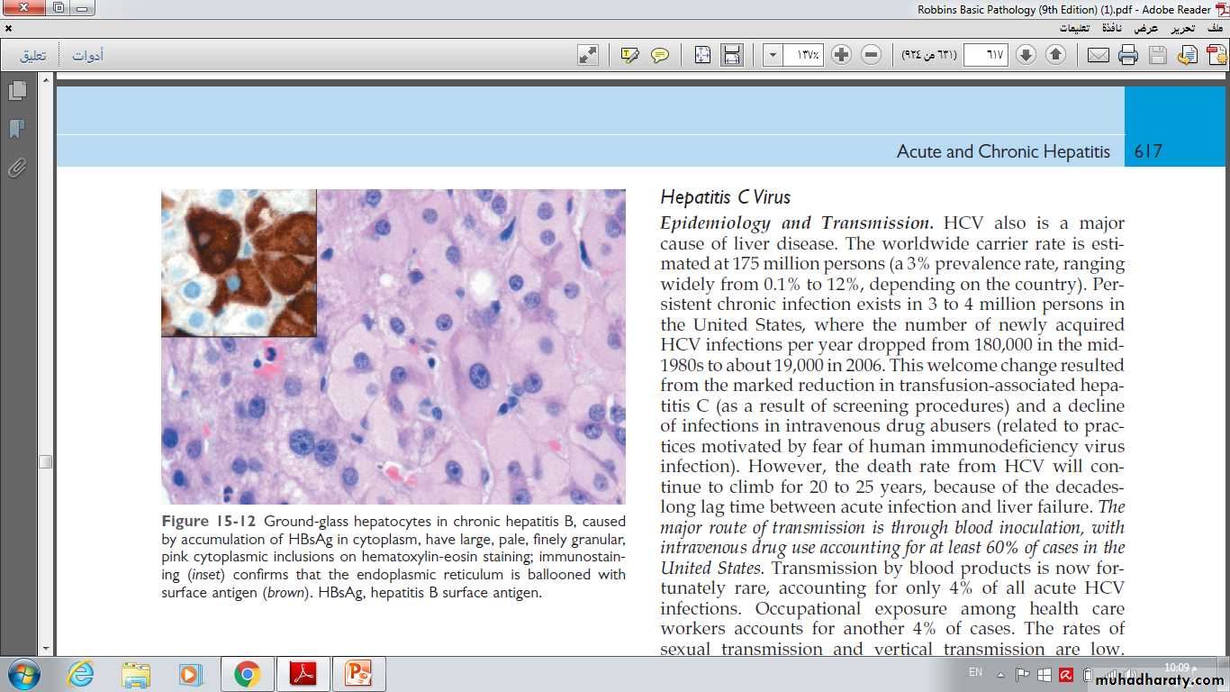Open the عرض (View) menu
1230x692 pixels.
[1145, 28]
